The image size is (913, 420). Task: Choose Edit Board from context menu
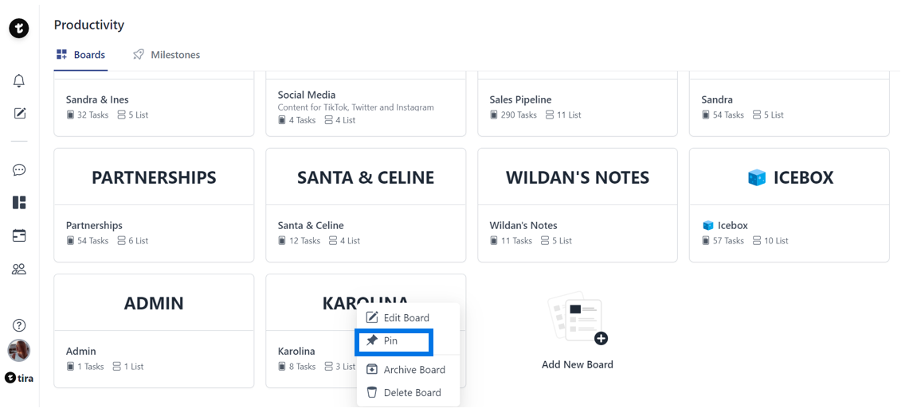406,317
